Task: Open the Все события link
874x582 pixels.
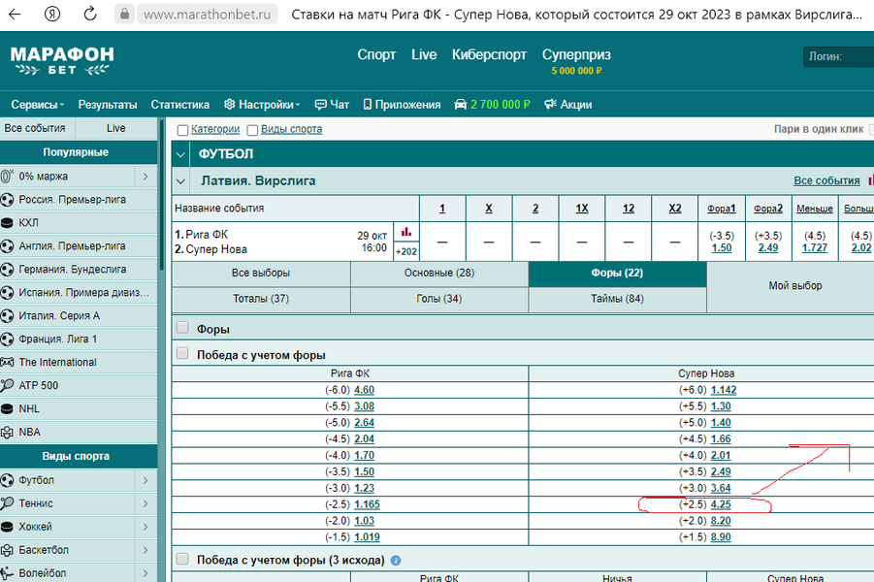Action: [826, 181]
